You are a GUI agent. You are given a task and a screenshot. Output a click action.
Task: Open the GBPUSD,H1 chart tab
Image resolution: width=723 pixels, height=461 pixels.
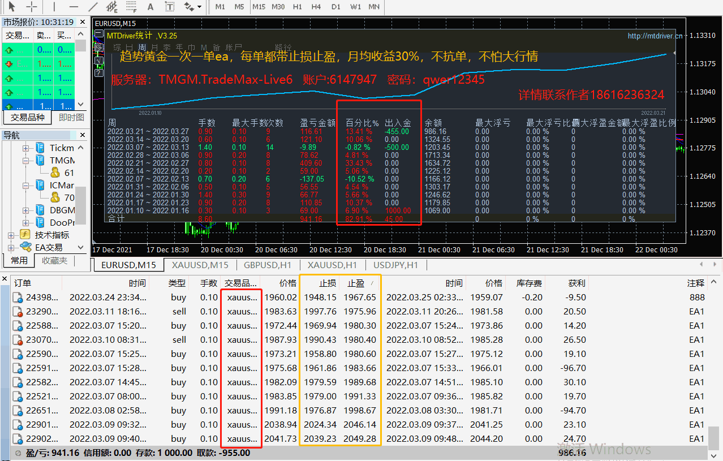click(267, 265)
